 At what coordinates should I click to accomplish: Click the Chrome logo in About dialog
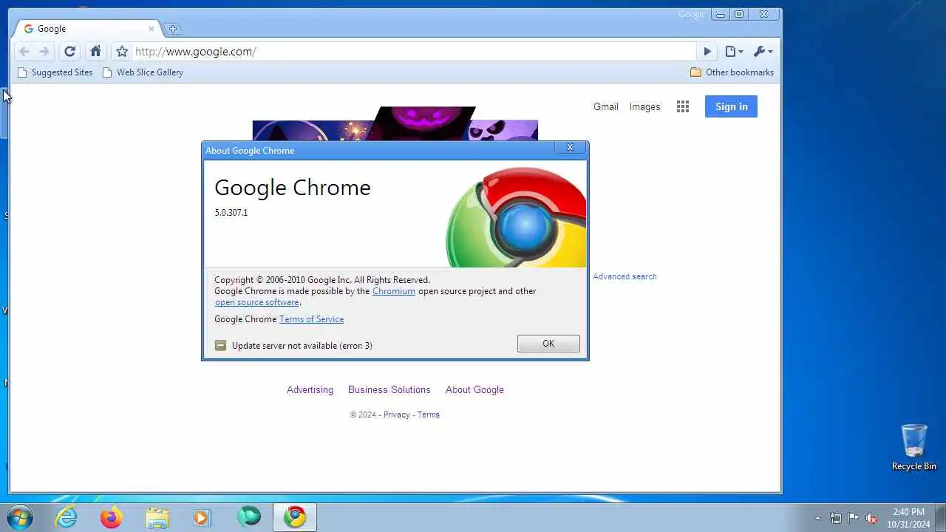(516, 217)
